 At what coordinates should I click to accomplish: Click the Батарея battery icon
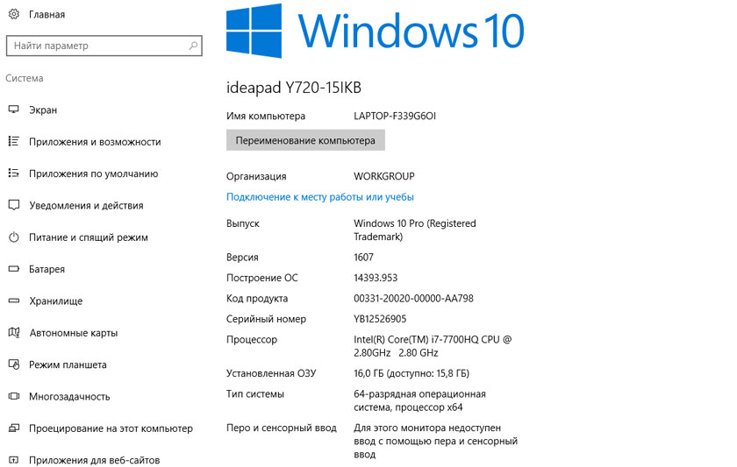pos(14,269)
